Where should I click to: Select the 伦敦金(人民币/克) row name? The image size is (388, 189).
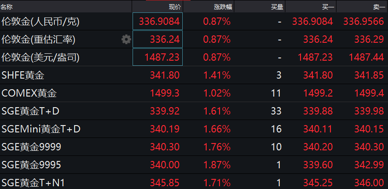pyautogui.click(x=41, y=22)
